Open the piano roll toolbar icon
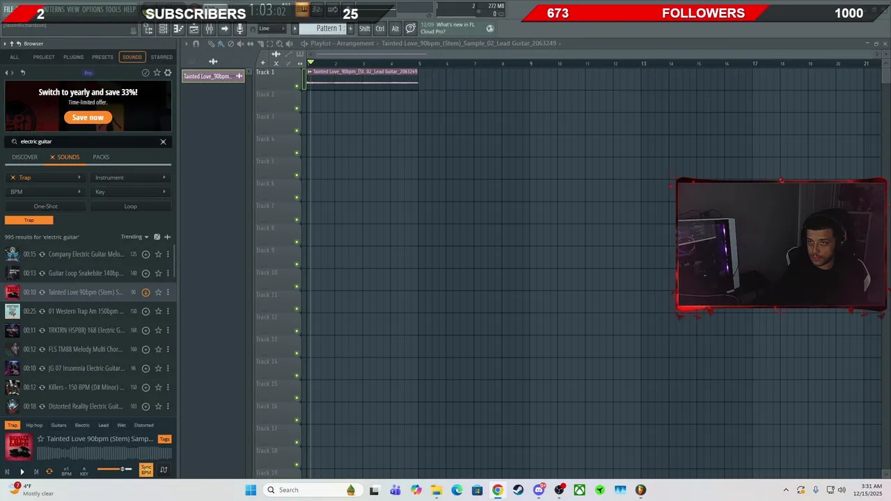891x501 pixels. [x=178, y=29]
